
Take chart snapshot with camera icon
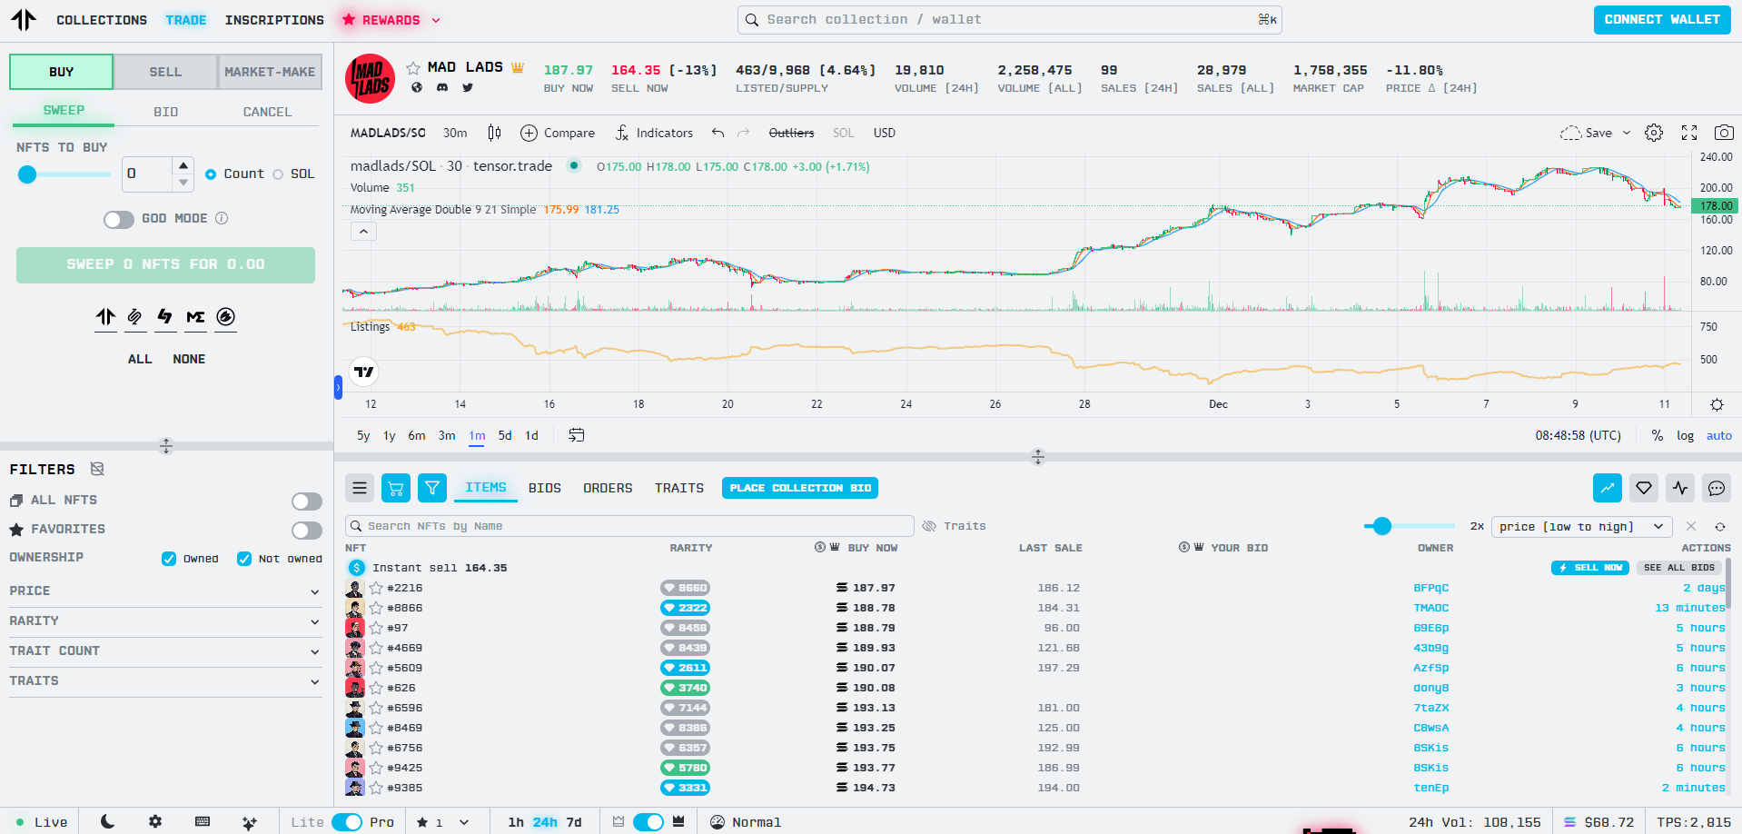pyautogui.click(x=1724, y=133)
